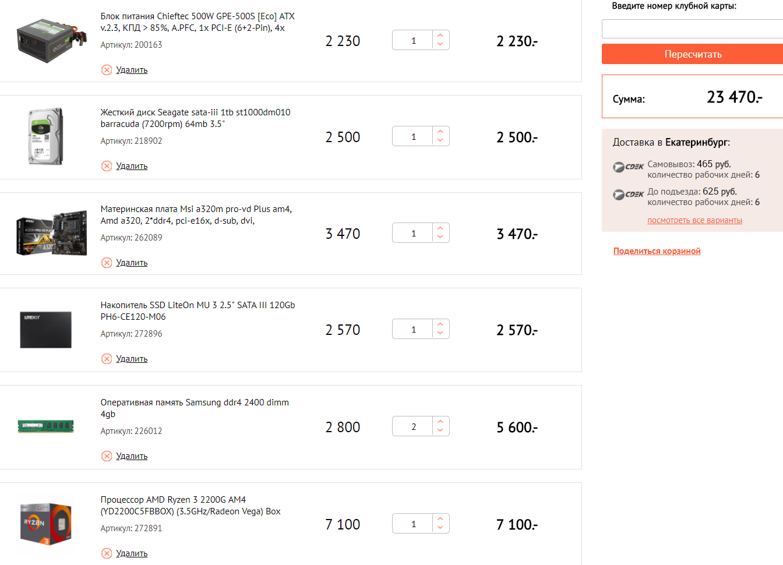This screenshot has width=783, height=565.
Task: Click the CDEK logo beside Самовывоз
Action: tap(628, 167)
